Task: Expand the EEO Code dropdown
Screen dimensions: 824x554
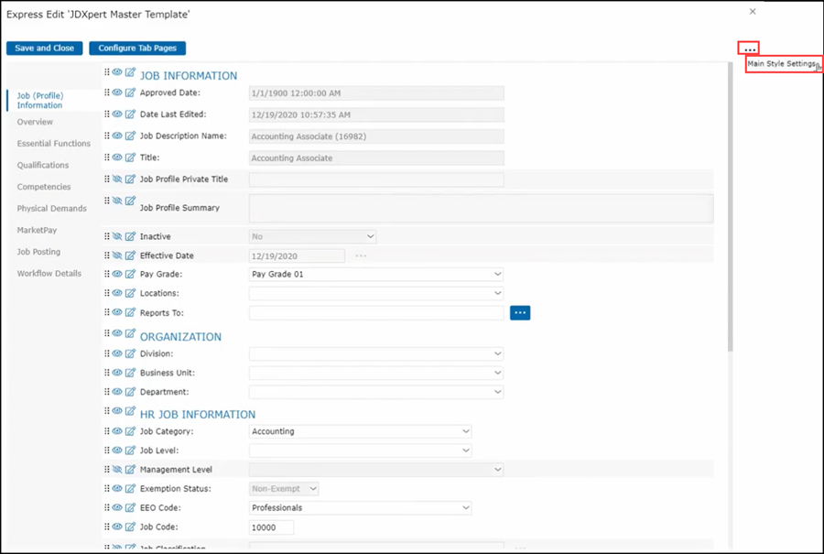Action: coord(465,508)
